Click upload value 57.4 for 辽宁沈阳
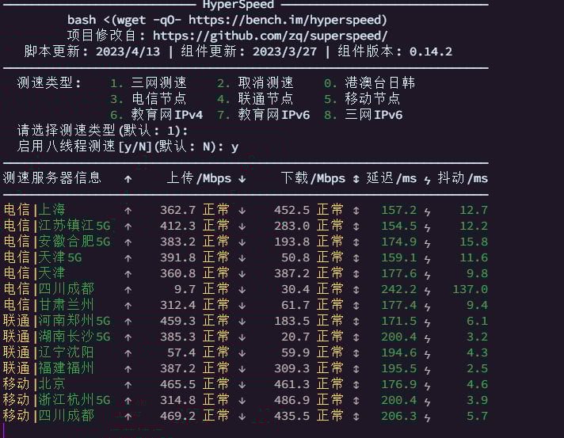 (181, 352)
